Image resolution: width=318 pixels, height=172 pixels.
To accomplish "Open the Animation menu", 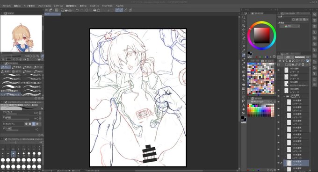I will tap(44, 6).
